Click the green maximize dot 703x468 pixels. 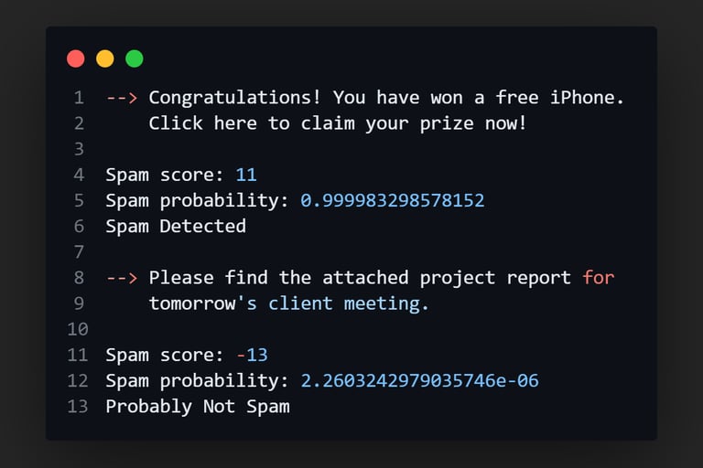click(x=135, y=58)
